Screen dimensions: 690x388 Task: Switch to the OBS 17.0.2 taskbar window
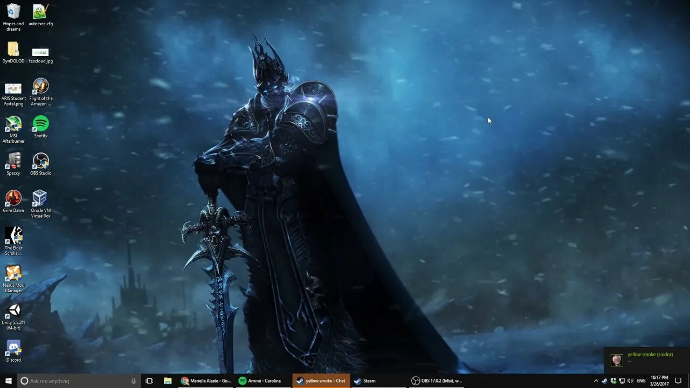(437, 381)
